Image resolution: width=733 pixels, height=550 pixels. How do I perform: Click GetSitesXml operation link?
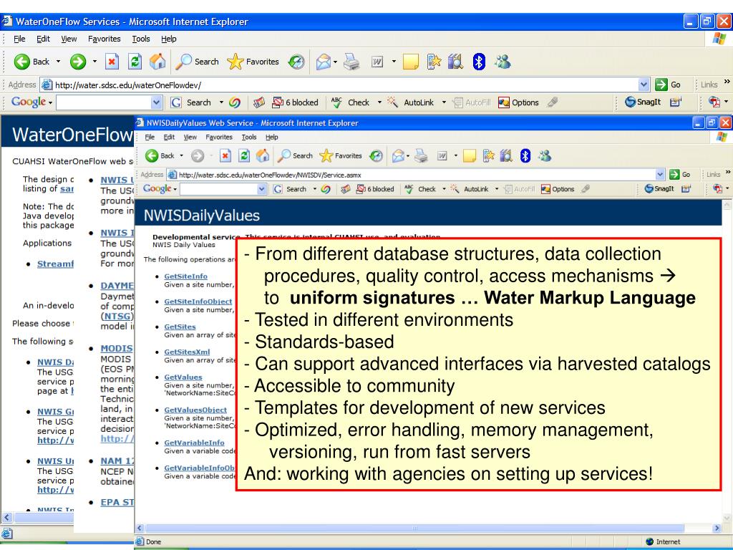[x=187, y=352]
